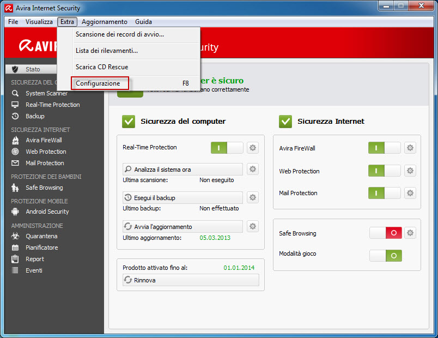Viewport: 438px width, 338px height.
Task: Click the 'Ultimo aggiornamento:' label
Action: (152, 238)
